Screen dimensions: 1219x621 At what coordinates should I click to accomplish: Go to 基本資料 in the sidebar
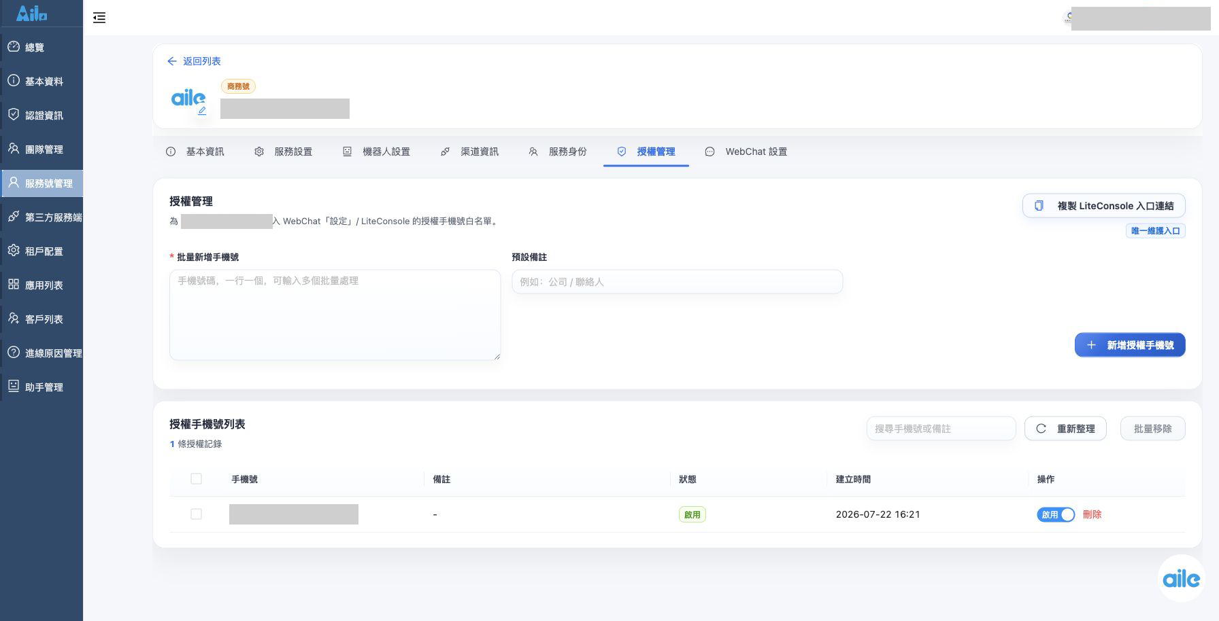click(41, 81)
